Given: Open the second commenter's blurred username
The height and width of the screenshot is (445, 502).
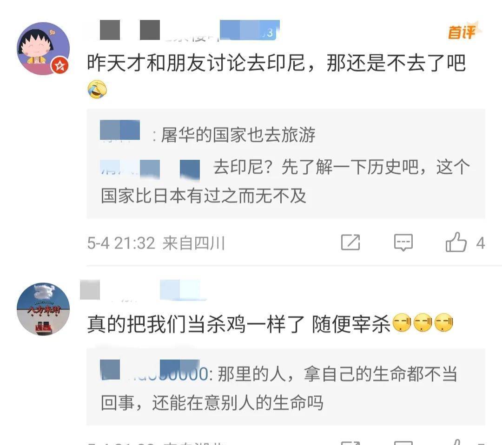Looking at the screenshot, I should click(x=143, y=290).
